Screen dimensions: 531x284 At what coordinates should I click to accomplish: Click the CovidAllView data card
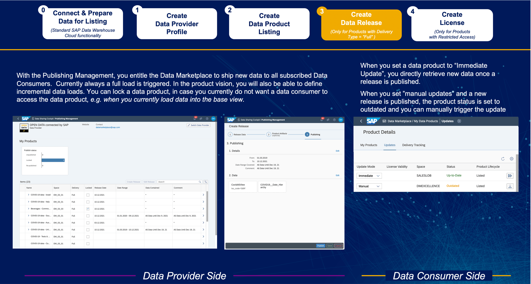243,187
